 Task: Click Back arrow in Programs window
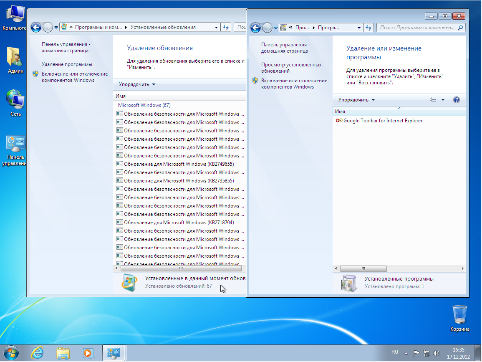click(x=256, y=28)
